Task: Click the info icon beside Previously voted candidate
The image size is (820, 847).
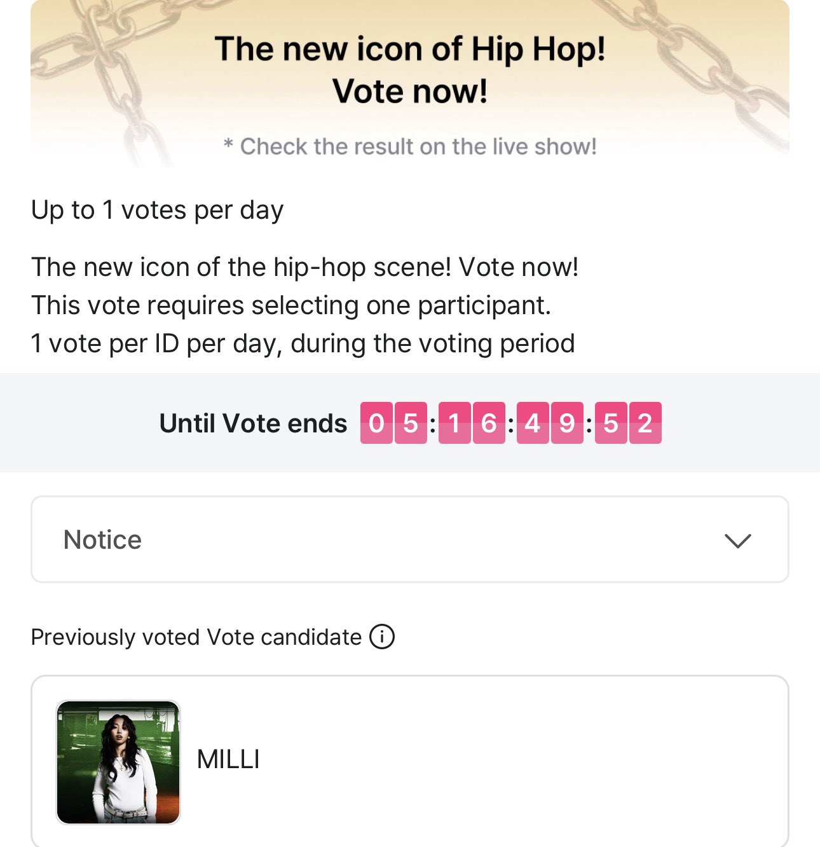Action: click(x=382, y=637)
